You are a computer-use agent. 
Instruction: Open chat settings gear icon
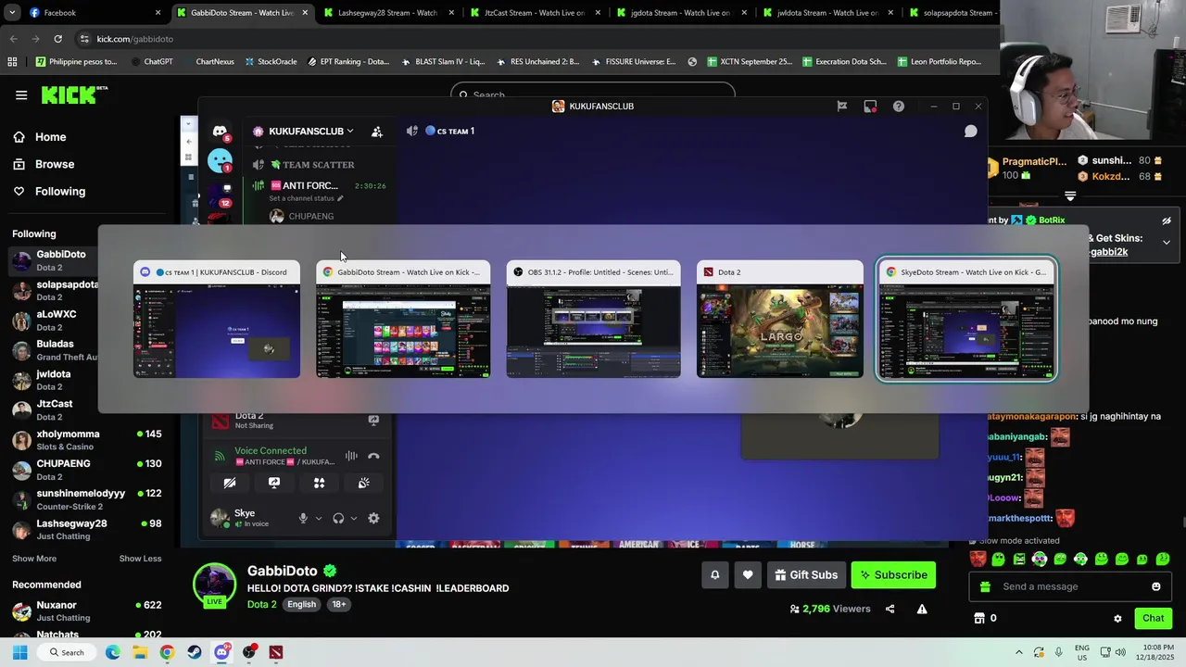1117,618
